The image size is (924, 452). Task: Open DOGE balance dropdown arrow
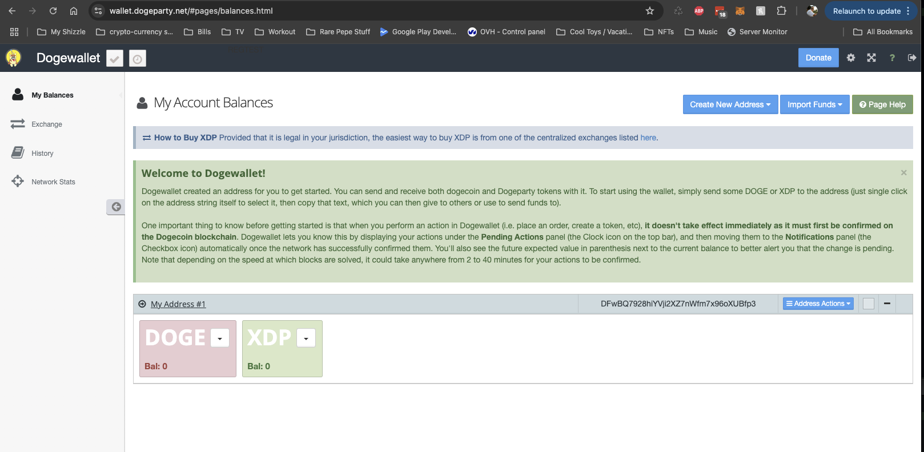(x=220, y=338)
